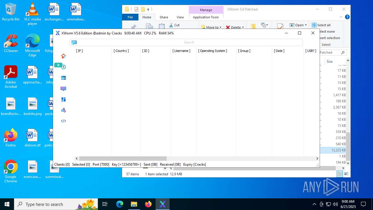The image size is (373, 210).
Task: Select the bedsite.png desktop file
Action: (x=32, y=106)
